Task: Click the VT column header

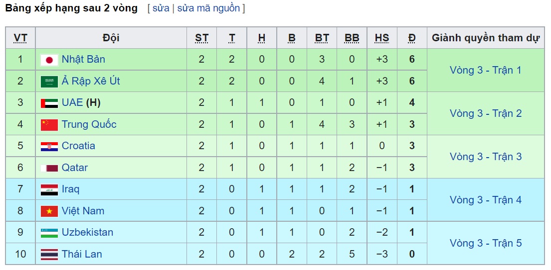Action: point(20,38)
